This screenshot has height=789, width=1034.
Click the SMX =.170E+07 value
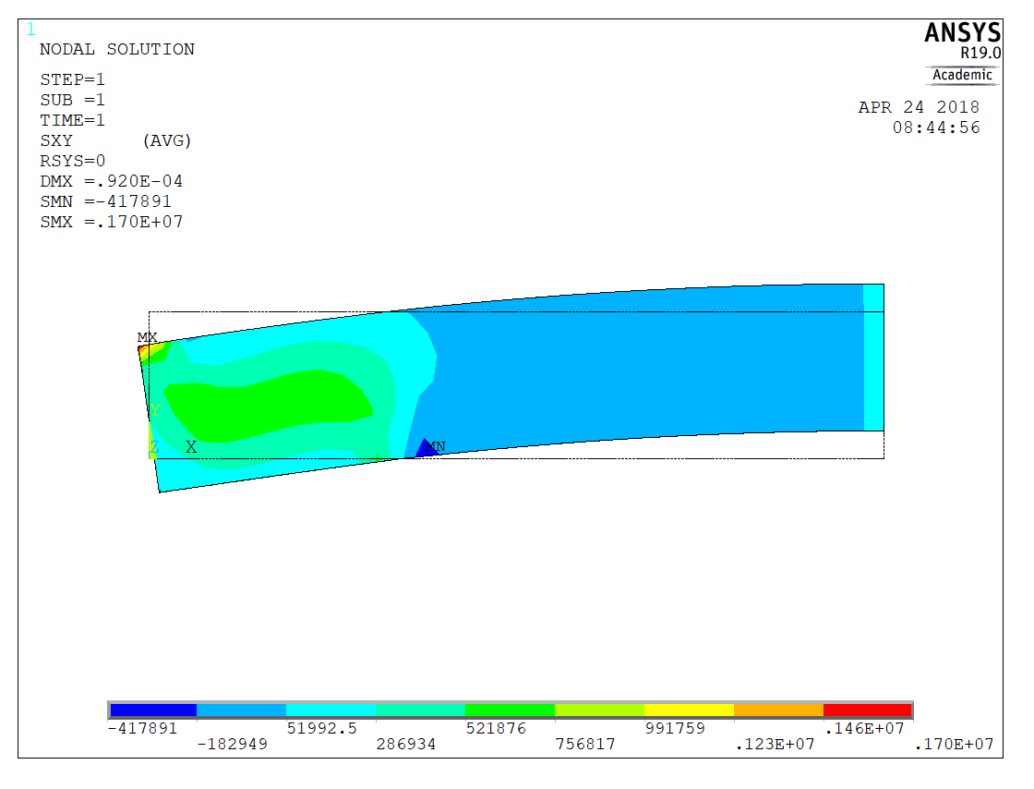click(111, 223)
